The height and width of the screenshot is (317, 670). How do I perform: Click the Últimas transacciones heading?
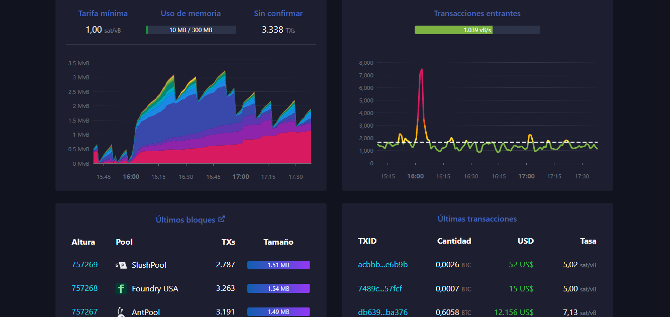coord(477,219)
